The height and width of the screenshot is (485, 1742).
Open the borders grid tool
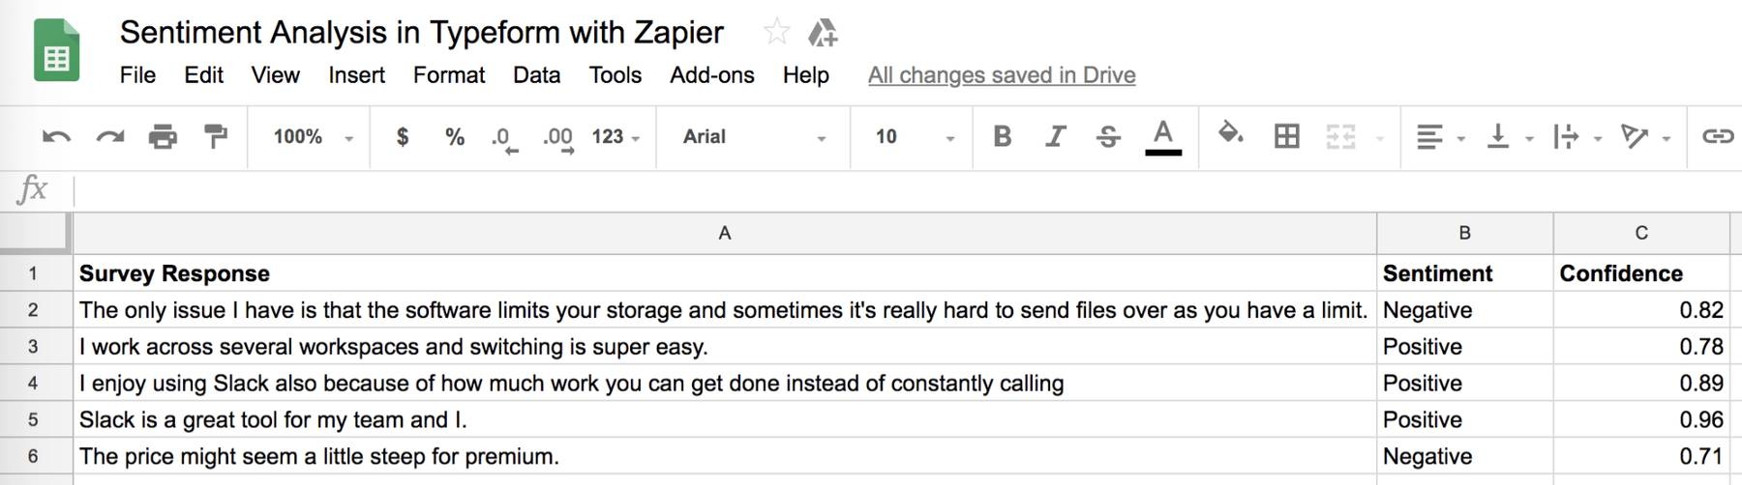point(1286,137)
